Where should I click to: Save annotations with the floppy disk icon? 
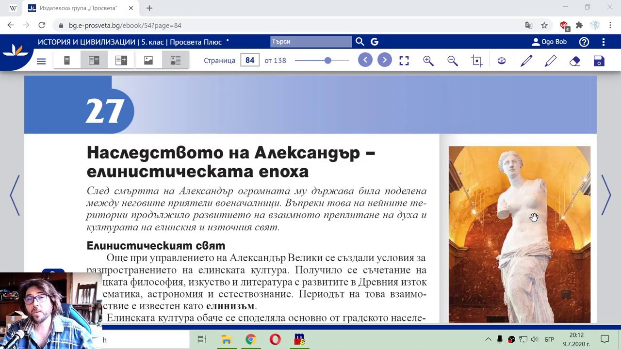pyautogui.click(x=599, y=61)
